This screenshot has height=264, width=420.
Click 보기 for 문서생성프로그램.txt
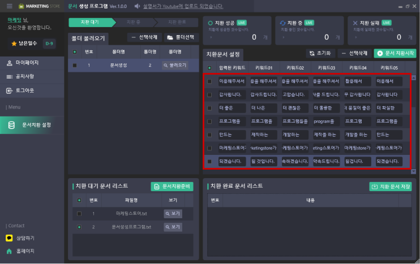point(173,227)
